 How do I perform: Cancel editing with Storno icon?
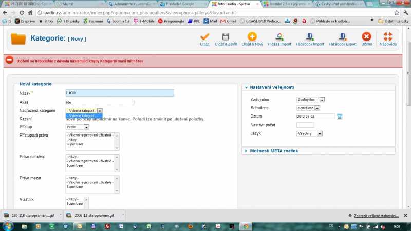[x=366, y=37]
